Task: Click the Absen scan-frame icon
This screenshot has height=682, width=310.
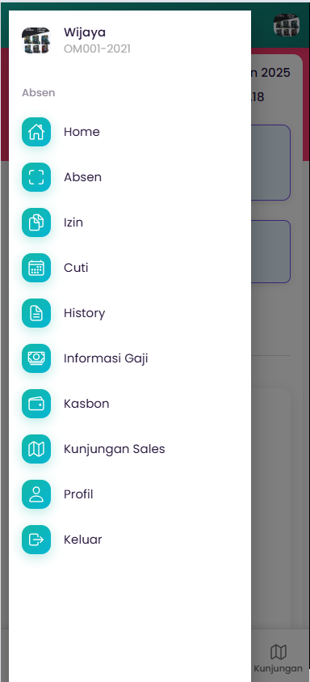Action: [x=36, y=177]
